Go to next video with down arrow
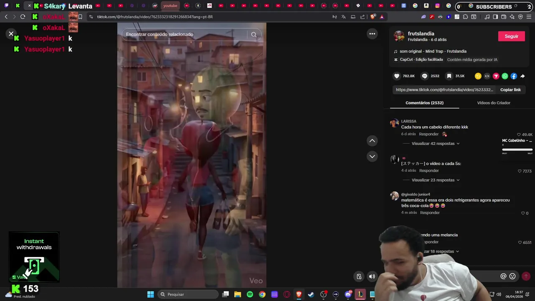 click(x=372, y=156)
